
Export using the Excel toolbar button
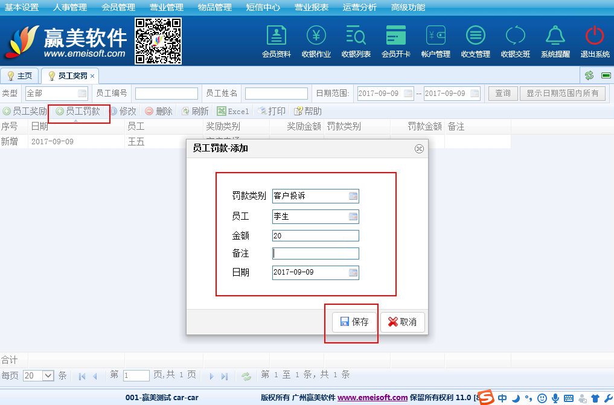[233, 112]
